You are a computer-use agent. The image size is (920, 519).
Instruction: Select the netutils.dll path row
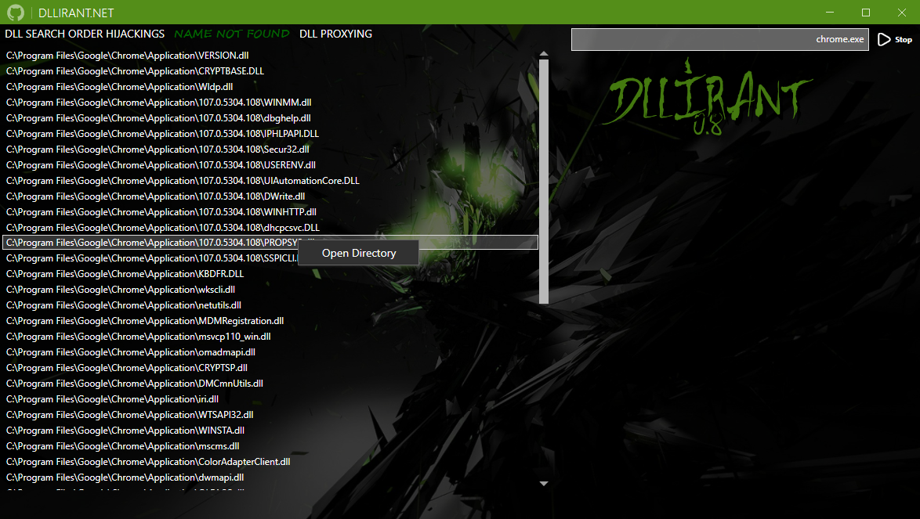(x=270, y=305)
